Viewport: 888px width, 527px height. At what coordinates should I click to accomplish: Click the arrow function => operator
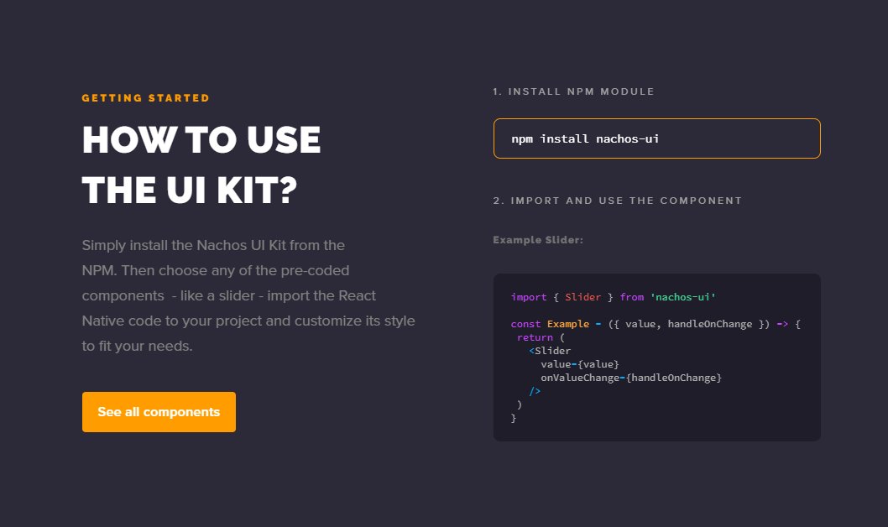(781, 324)
